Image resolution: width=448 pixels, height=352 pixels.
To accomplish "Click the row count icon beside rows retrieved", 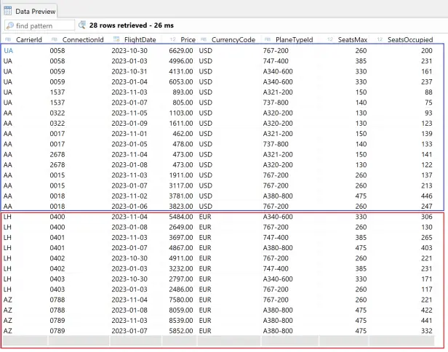I will click(82, 25).
